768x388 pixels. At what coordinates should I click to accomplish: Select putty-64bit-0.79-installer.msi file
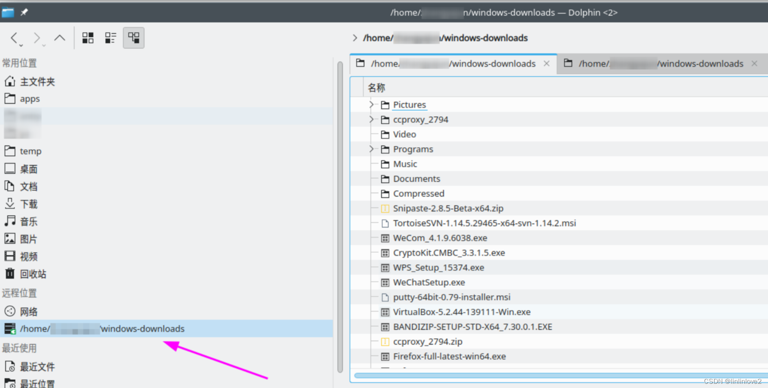coord(451,297)
